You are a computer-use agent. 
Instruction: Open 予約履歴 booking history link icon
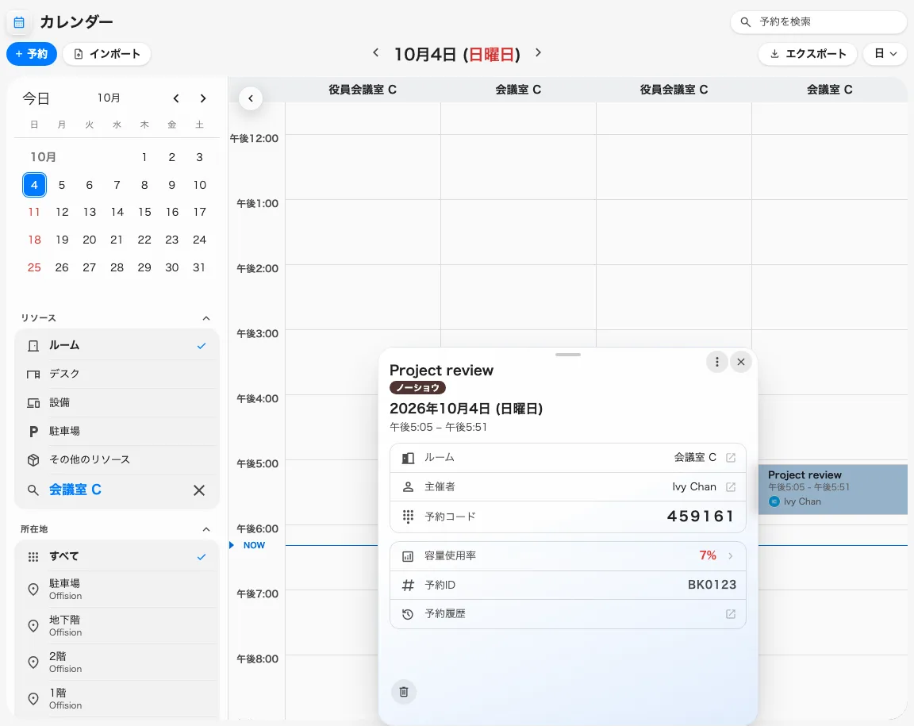(x=731, y=614)
